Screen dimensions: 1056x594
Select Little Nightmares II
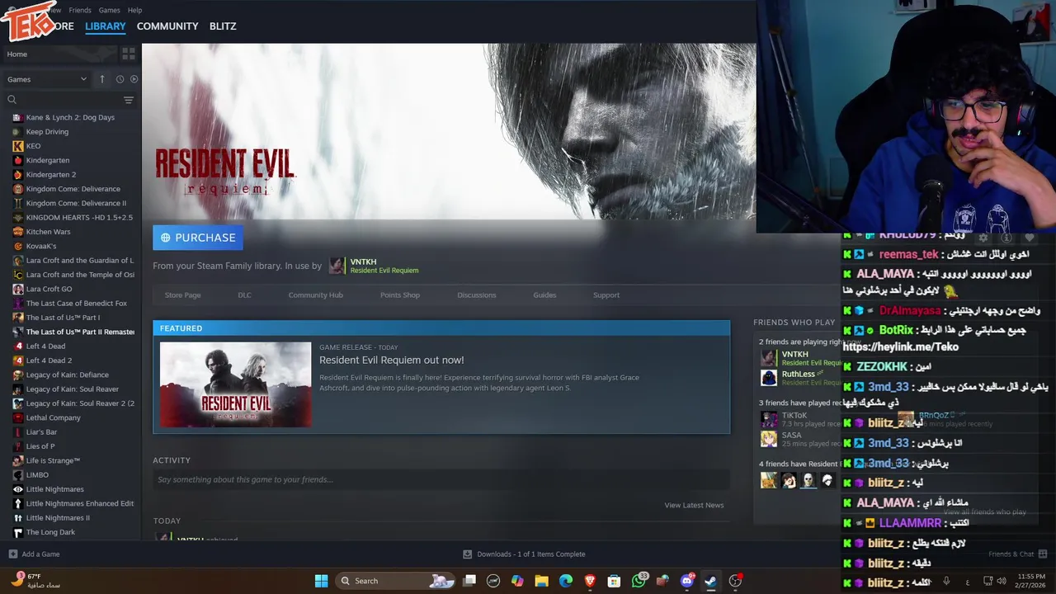[58, 518]
